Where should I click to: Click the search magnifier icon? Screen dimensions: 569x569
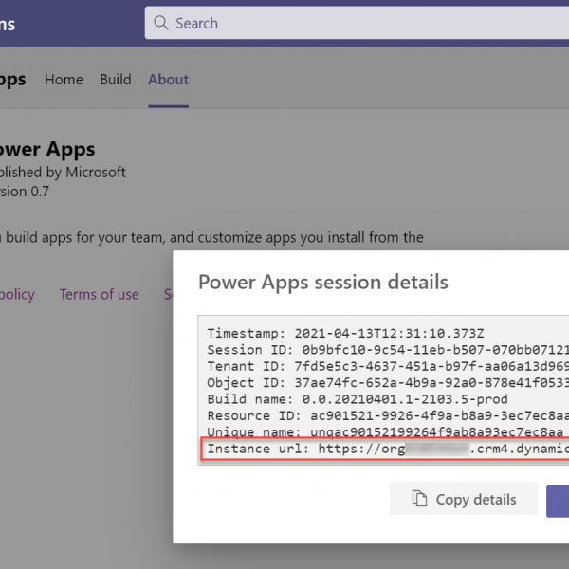[161, 23]
